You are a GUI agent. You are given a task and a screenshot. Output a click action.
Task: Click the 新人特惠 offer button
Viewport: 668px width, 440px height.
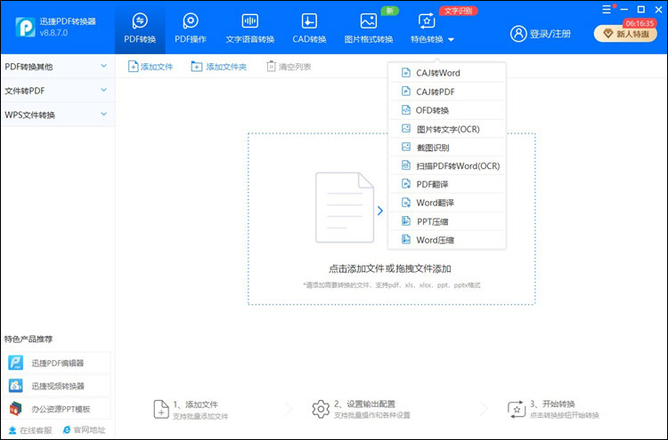tap(625, 34)
